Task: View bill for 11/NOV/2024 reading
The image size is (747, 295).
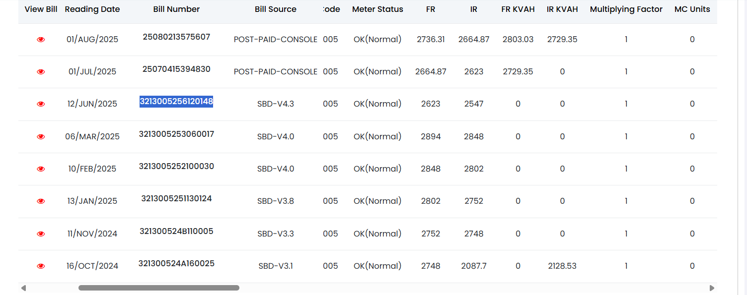Action: (x=41, y=234)
